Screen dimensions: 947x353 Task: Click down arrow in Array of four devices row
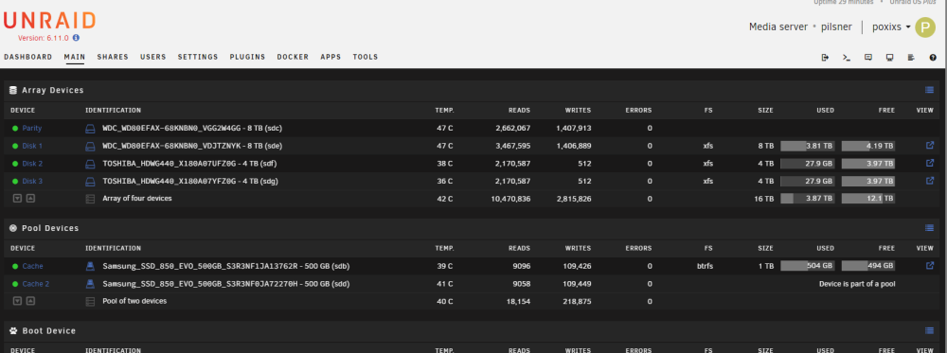click(x=17, y=199)
